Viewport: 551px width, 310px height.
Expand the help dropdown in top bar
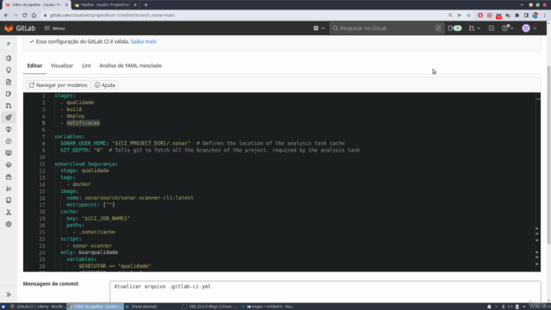pyautogui.click(x=507, y=28)
